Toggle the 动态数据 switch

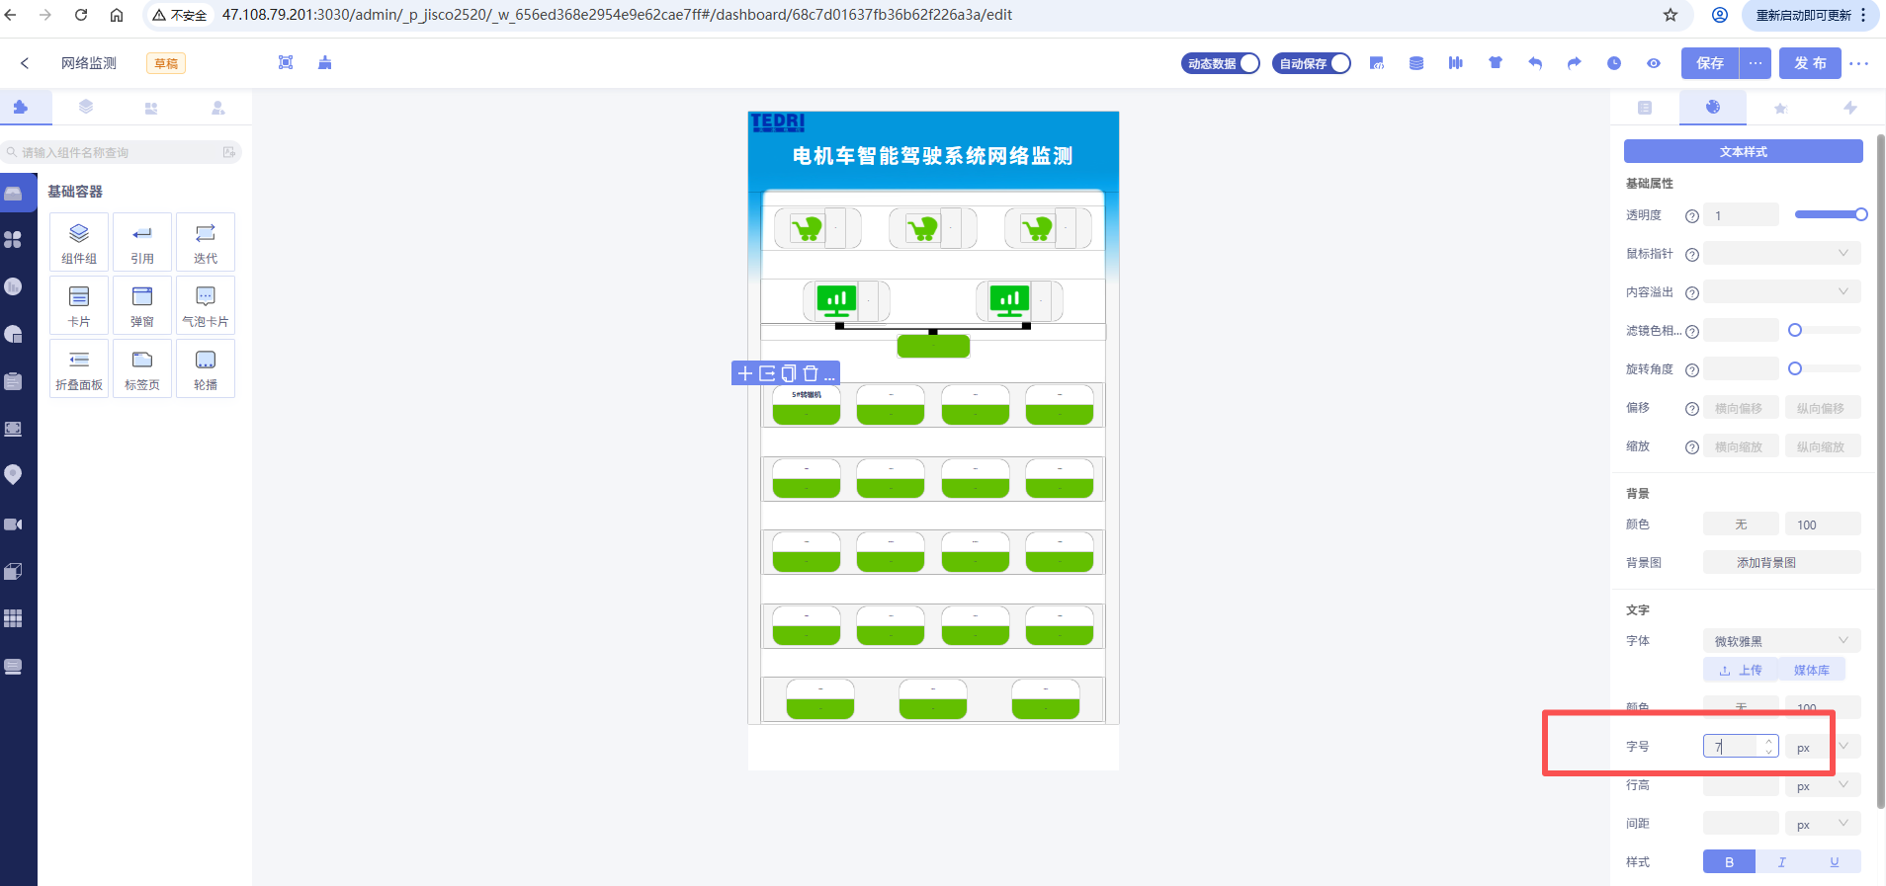(x=1221, y=63)
